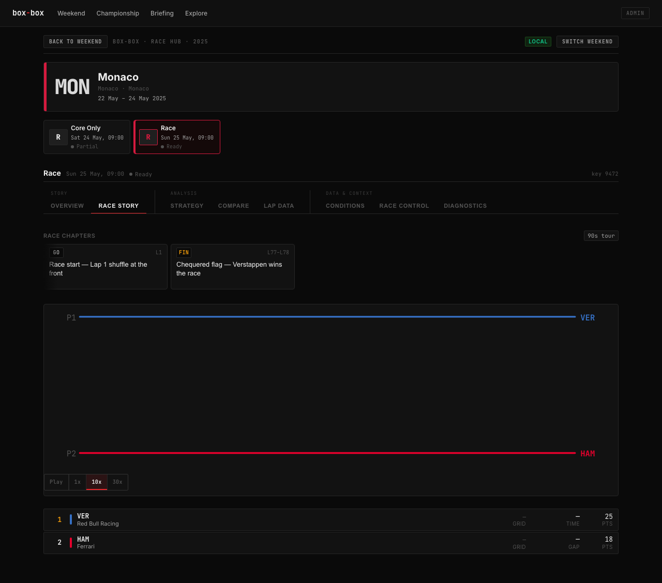
Task: Select the Race session card
Action: click(x=177, y=137)
